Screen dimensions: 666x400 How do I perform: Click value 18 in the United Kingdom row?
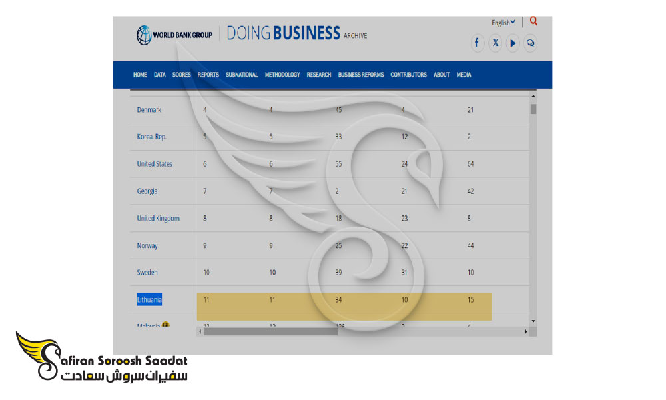338,218
